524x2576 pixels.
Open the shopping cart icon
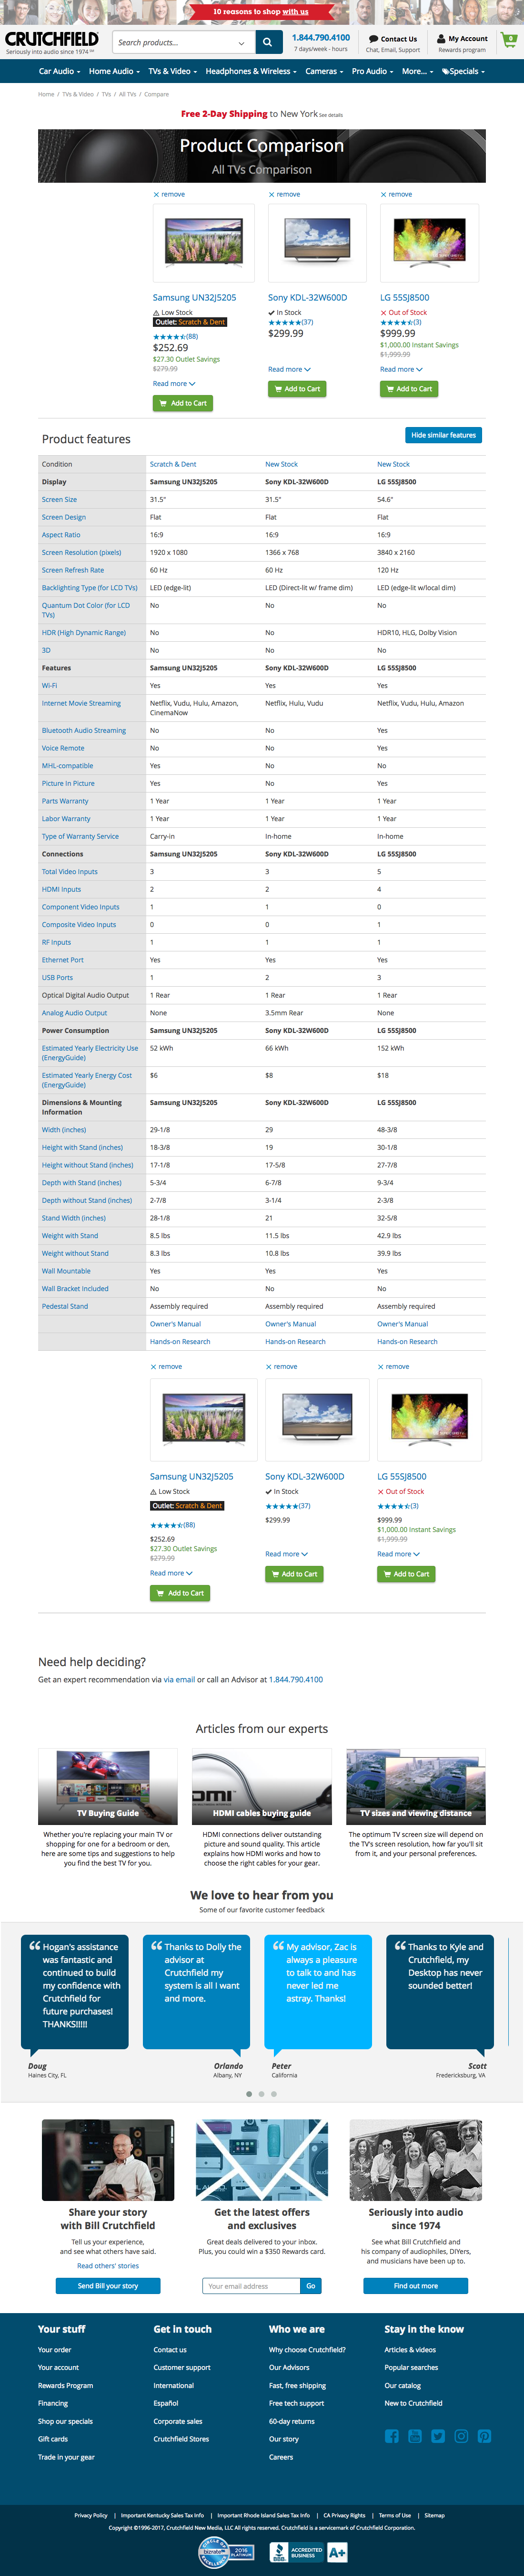coord(509,41)
